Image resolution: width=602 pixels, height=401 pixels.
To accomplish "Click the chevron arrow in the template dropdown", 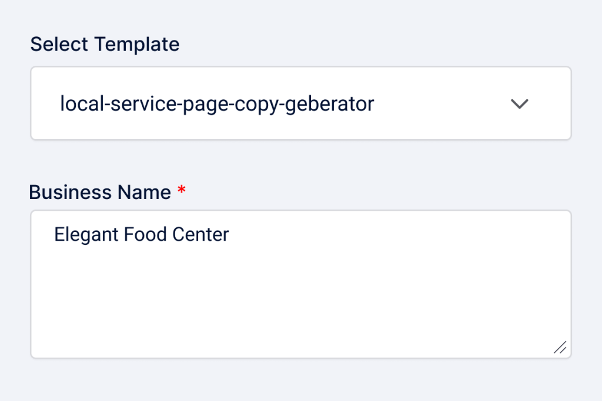I will coord(520,104).
